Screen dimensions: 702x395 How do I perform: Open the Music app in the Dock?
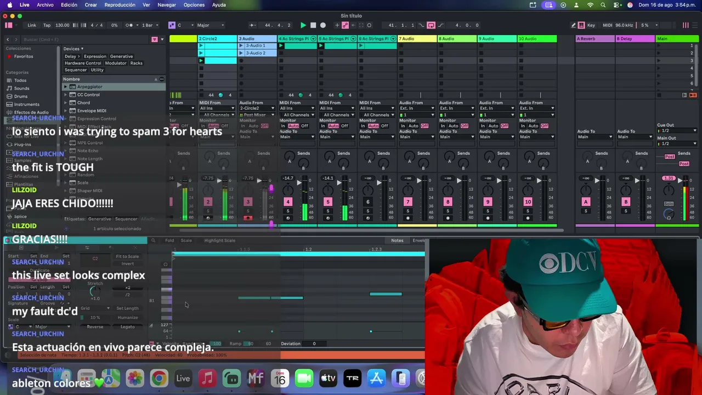click(x=207, y=379)
